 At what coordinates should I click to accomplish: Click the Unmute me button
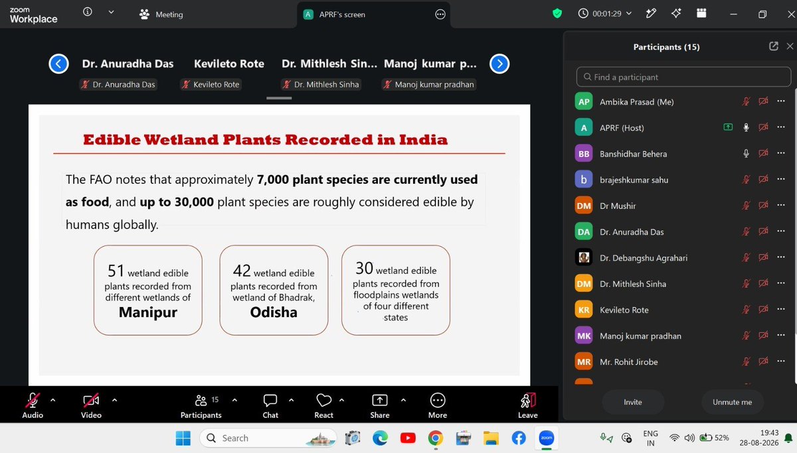pos(733,402)
